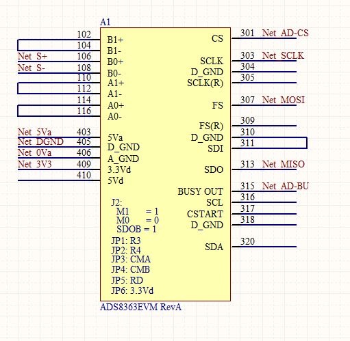Click pin number 307
The width and height of the screenshot is (350, 341).
247,100
